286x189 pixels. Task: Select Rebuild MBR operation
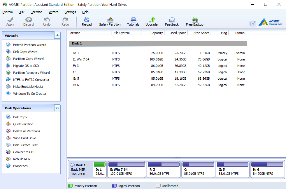tap(22, 159)
